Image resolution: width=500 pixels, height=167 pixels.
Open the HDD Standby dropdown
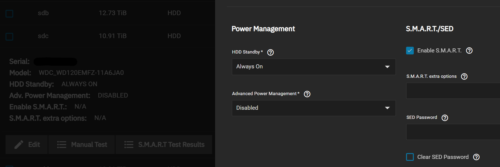click(x=314, y=67)
